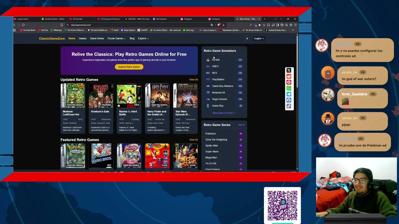Open the PlayStation emulator category
399x224 pixels.
pos(224,79)
